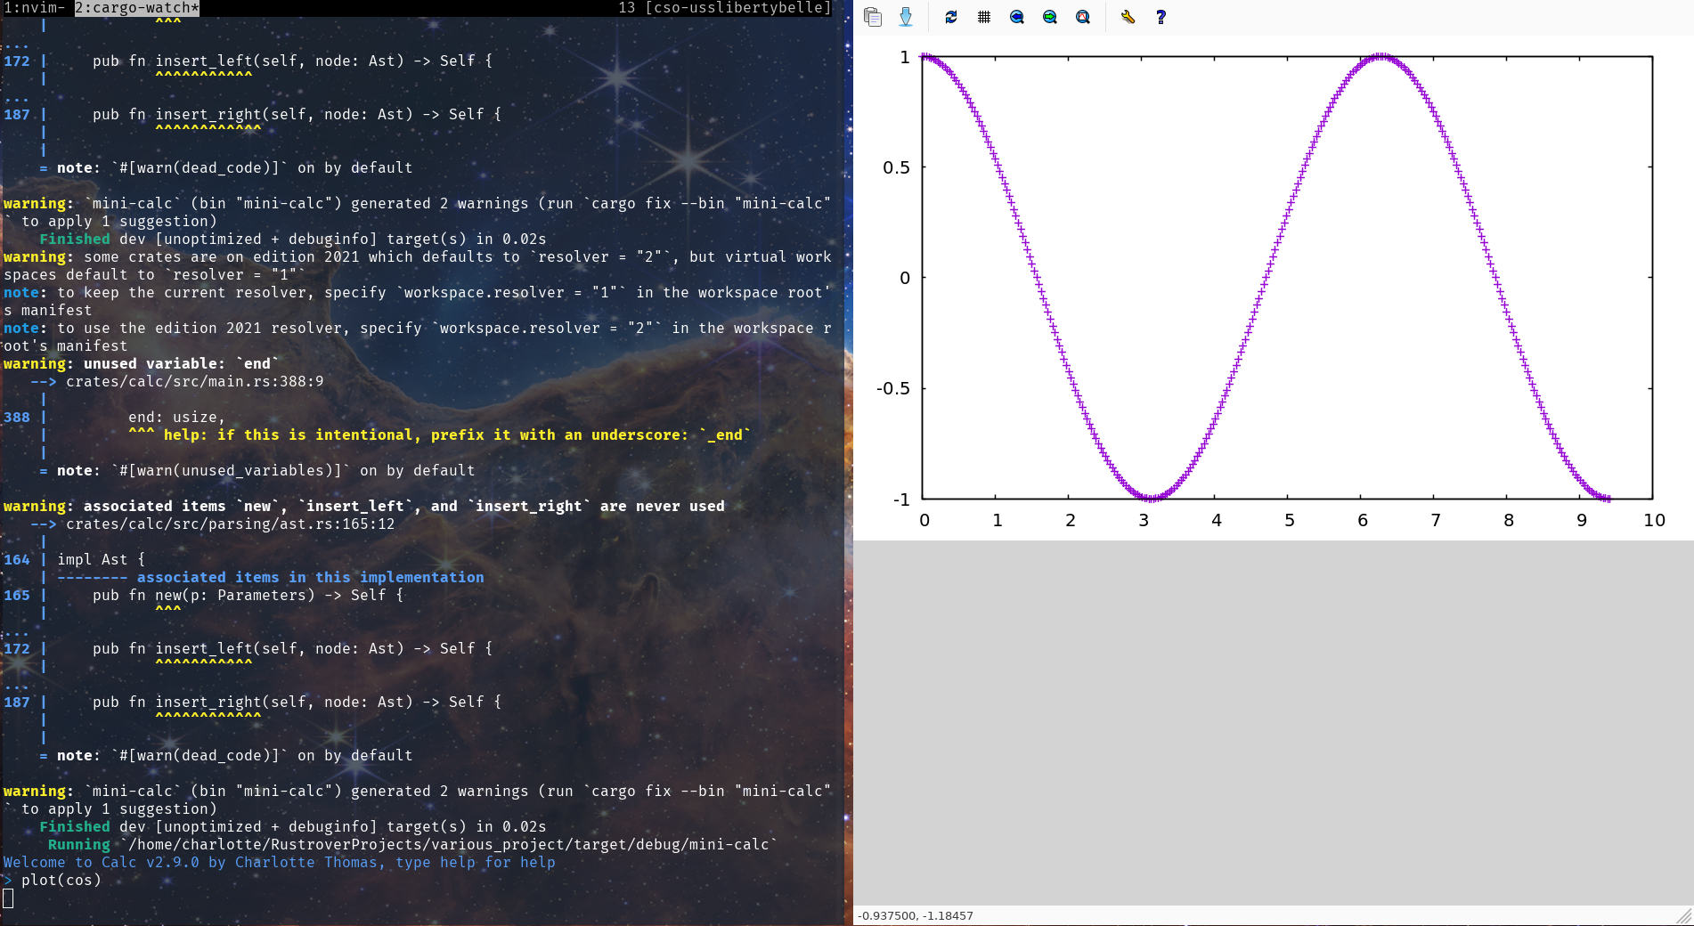The image size is (1694, 926).
Task: Click the terminal cursor below the plot(cos) prompt
Action: (8, 898)
